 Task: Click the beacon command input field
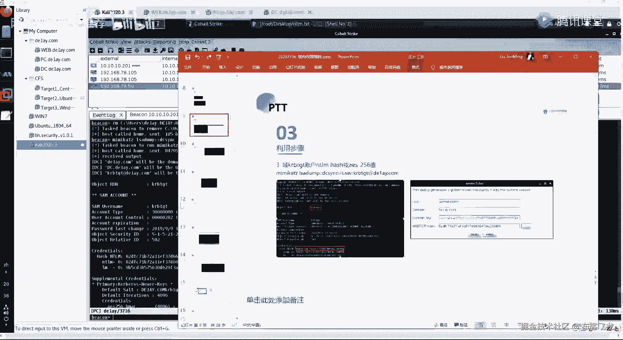[145, 317]
